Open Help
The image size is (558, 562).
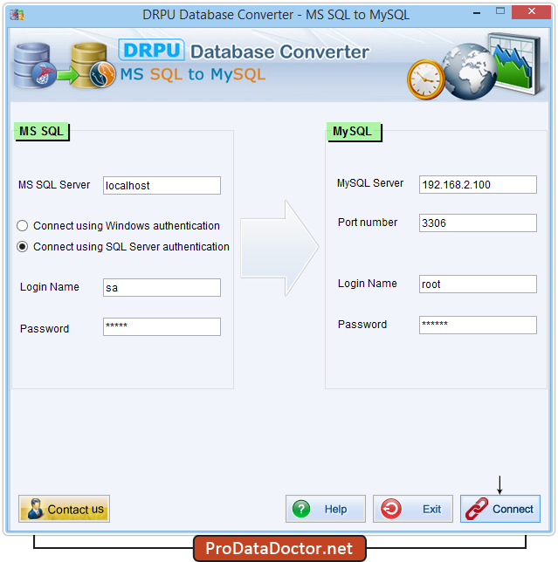pyautogui.click(x=326, y=509)
